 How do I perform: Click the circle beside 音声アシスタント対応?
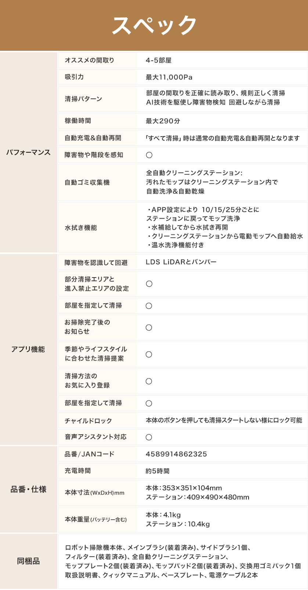point(149,437)
